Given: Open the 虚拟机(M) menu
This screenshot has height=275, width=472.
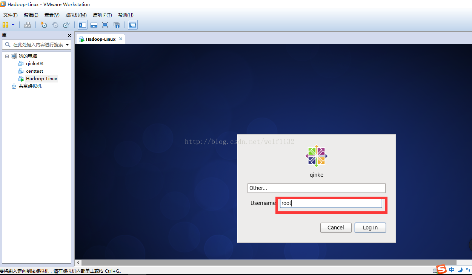Looking at the screenshot, I should [x=76, y=15].
